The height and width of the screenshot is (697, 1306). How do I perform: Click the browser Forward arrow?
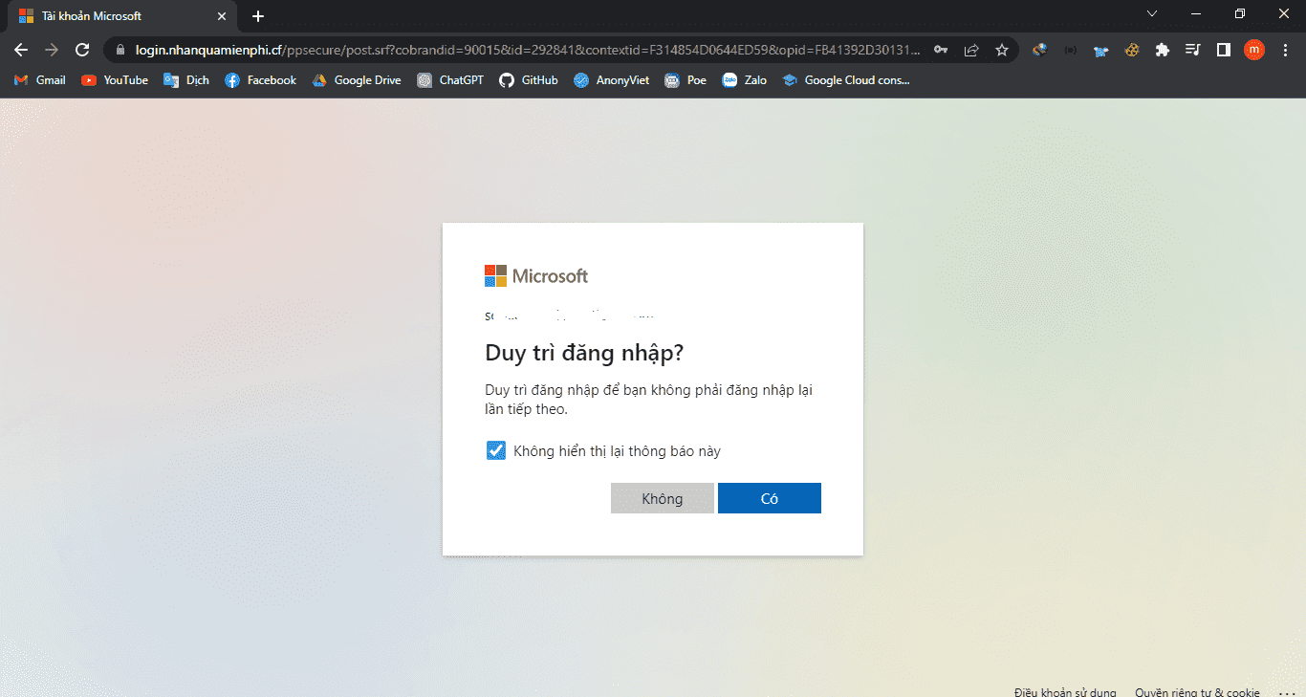52,50
